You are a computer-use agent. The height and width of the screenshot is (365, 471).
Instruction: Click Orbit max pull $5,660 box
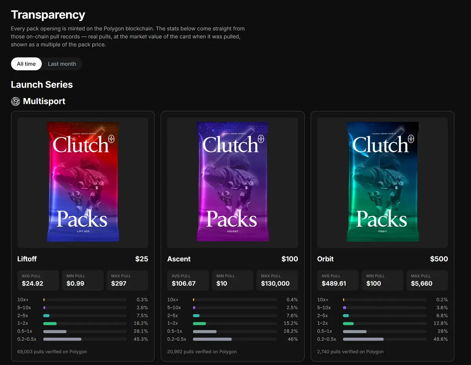tap(427, 280)
